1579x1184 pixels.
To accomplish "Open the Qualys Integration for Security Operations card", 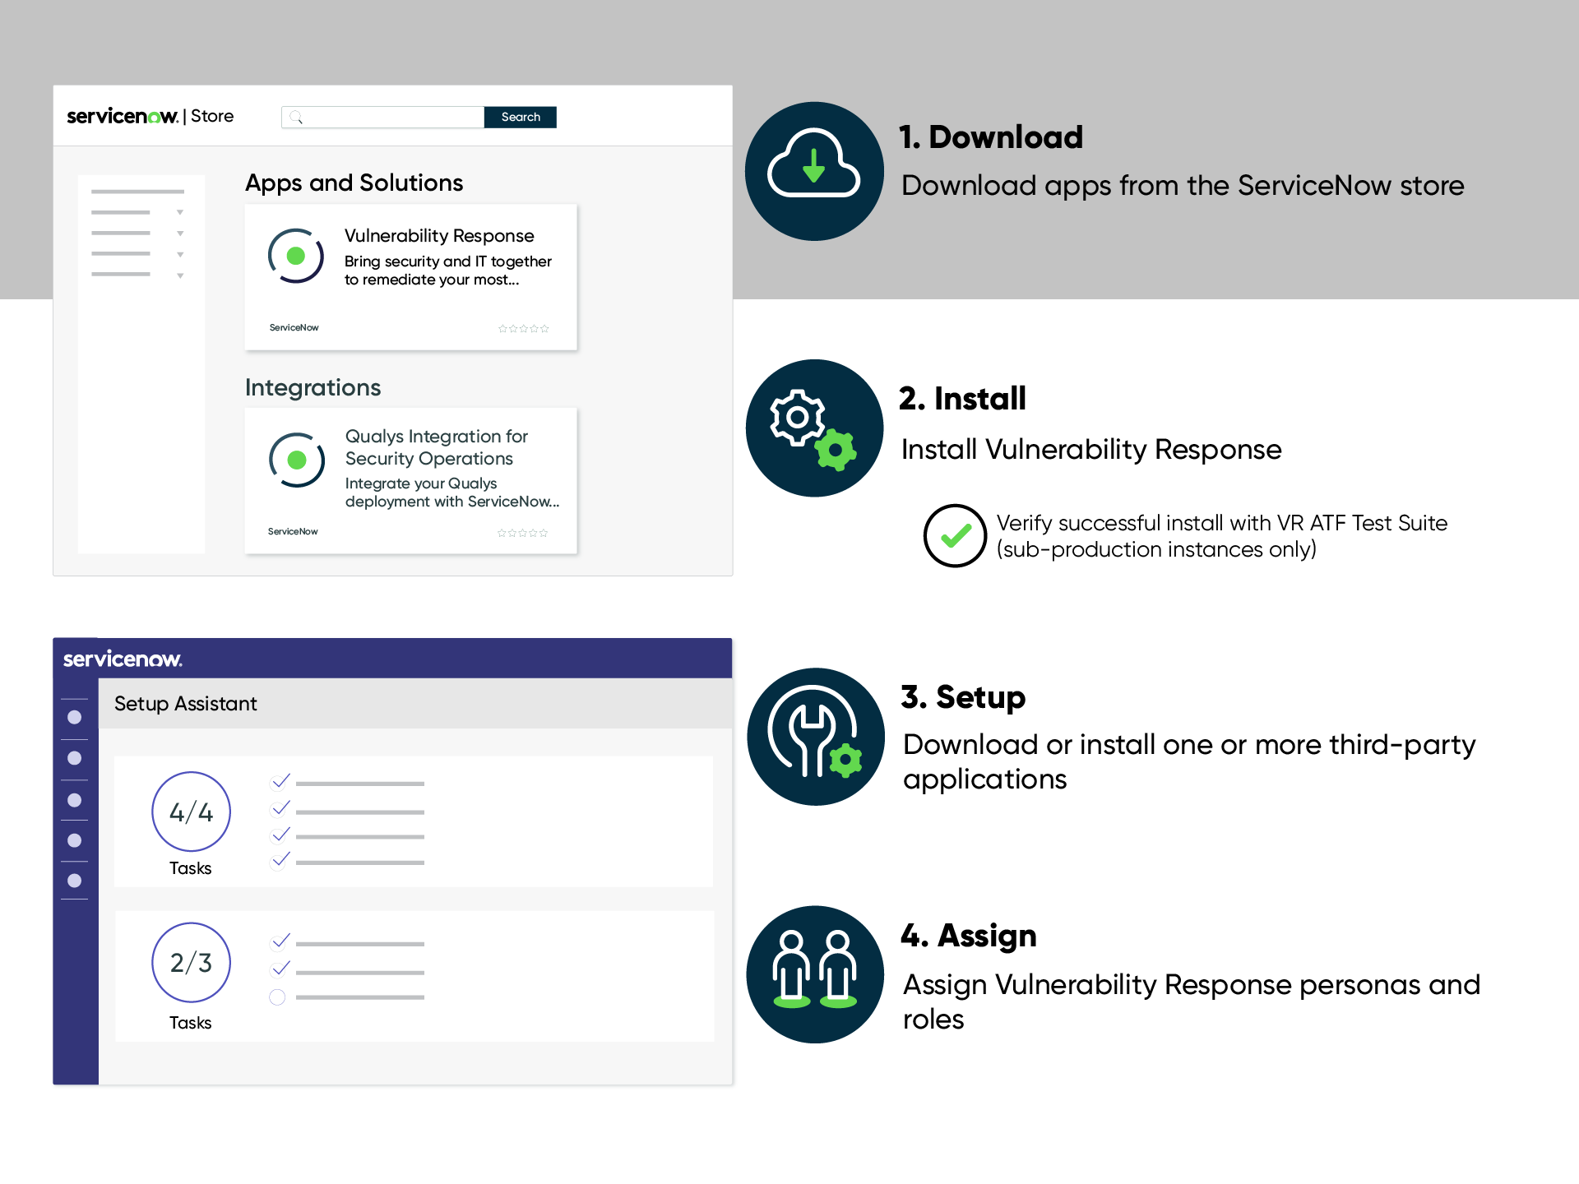I will pos(411,481).
